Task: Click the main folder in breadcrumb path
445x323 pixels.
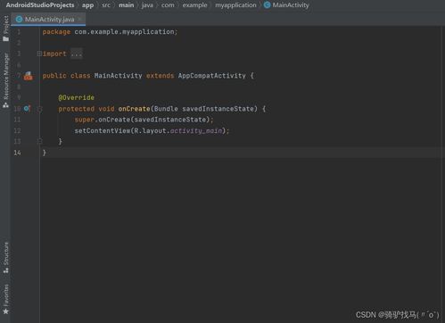Action: 127,5
